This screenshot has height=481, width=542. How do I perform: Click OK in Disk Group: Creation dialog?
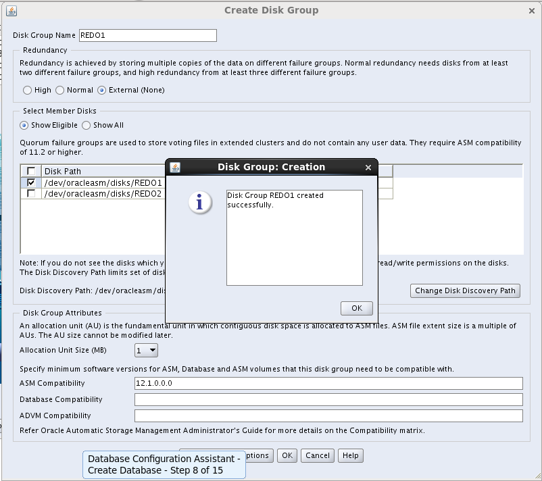tap(356, 308)
